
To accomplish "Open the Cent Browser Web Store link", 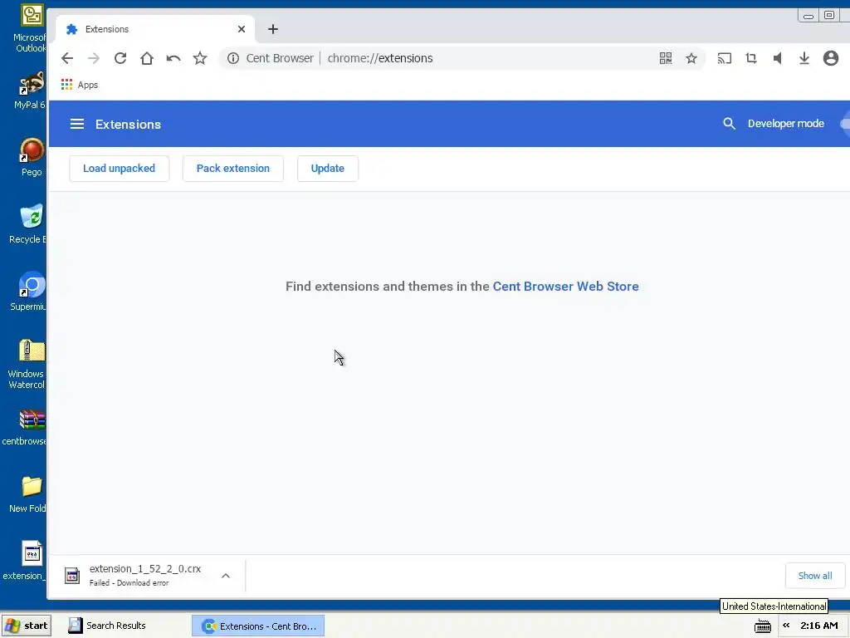I will click(565, 287).
